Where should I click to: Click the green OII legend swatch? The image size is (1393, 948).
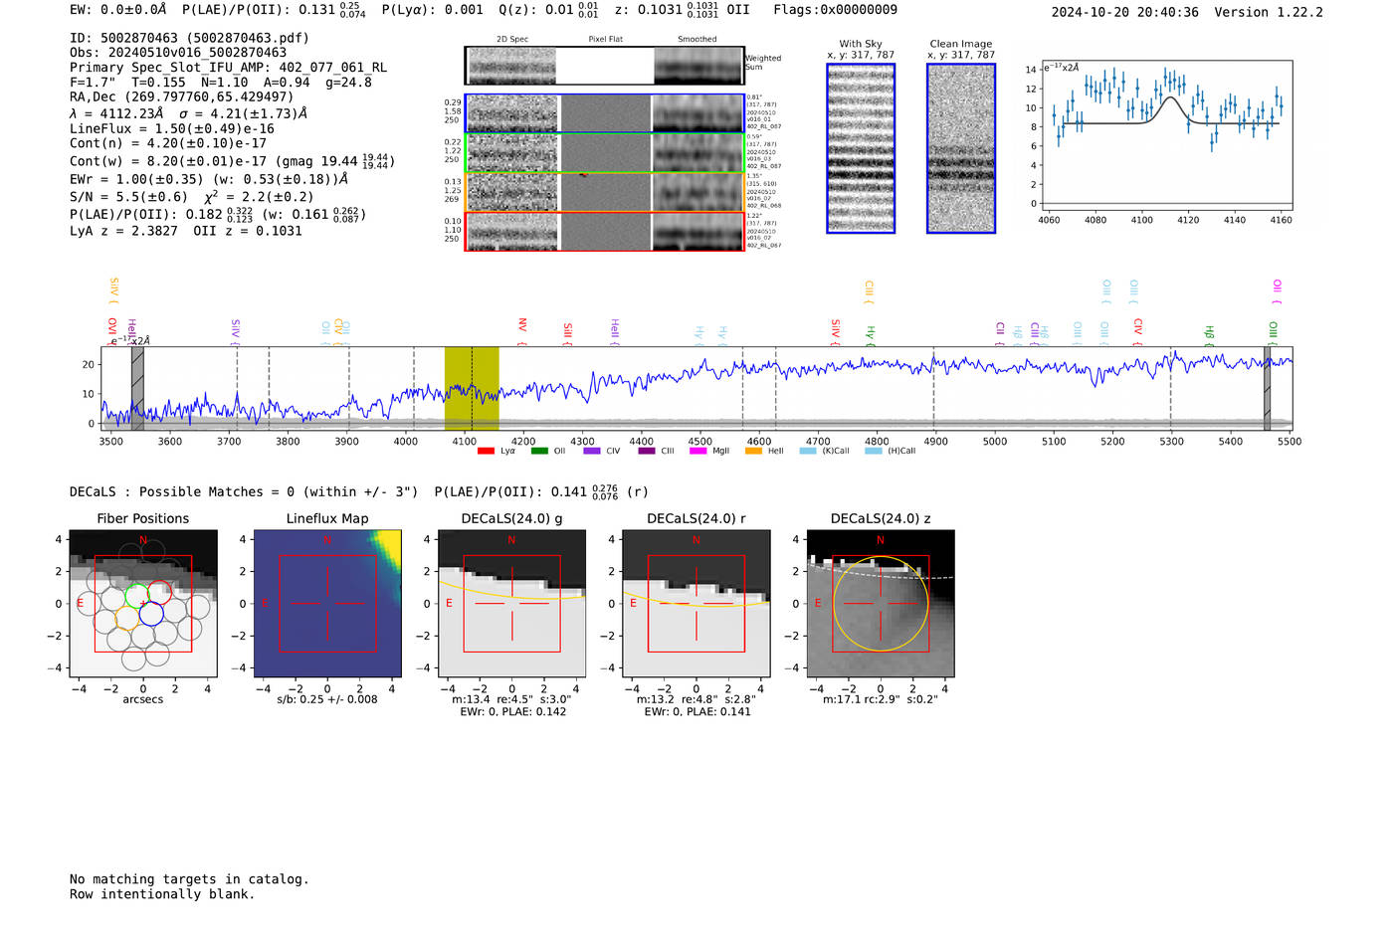(x=539, y=451)
